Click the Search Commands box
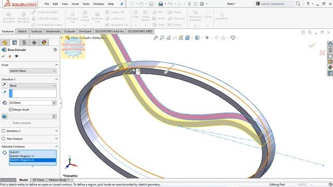Screen dimensions: 333x187 pos(275,4)
